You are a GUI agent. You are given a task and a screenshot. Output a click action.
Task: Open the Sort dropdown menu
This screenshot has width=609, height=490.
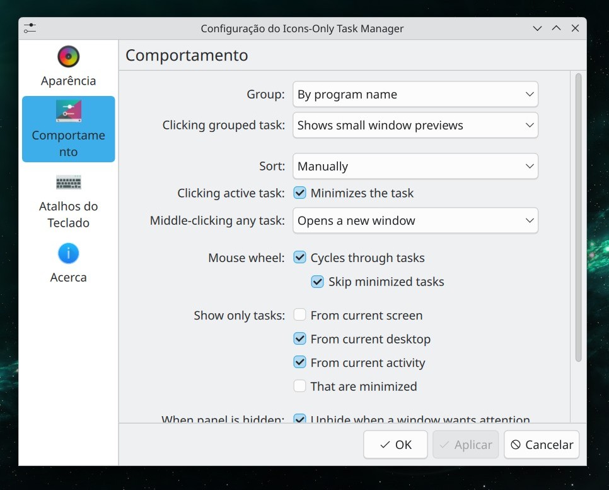click(415, 167)
